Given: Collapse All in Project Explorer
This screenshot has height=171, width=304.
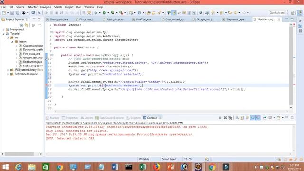Looking at the screenshot, I should [x=21, y=25].
